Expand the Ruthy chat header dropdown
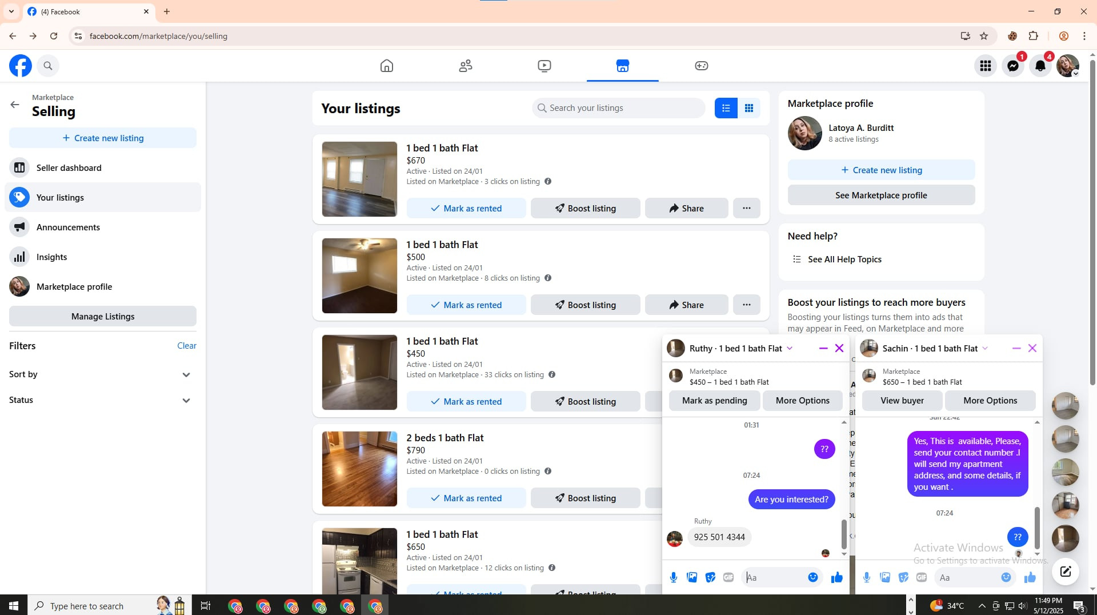Viewport: 1097px width, 615px height. point(790,348)
